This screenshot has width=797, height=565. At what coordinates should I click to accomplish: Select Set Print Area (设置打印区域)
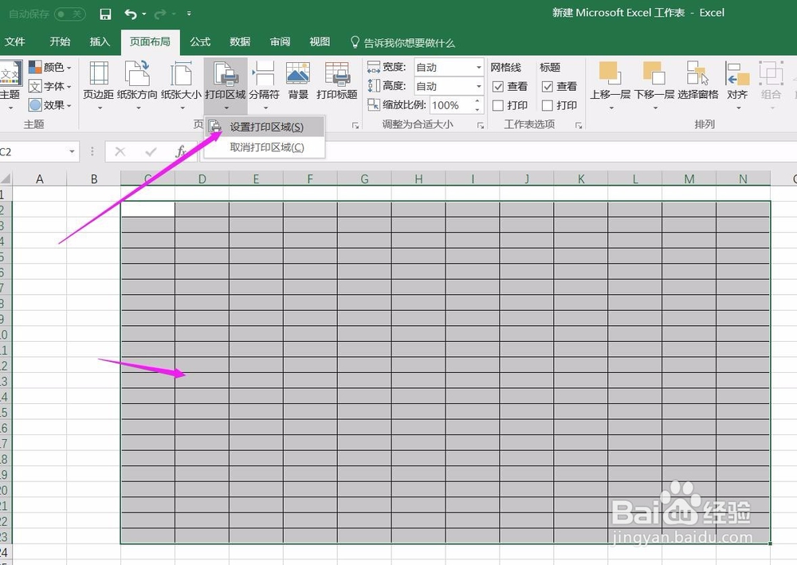pos(265,127)
